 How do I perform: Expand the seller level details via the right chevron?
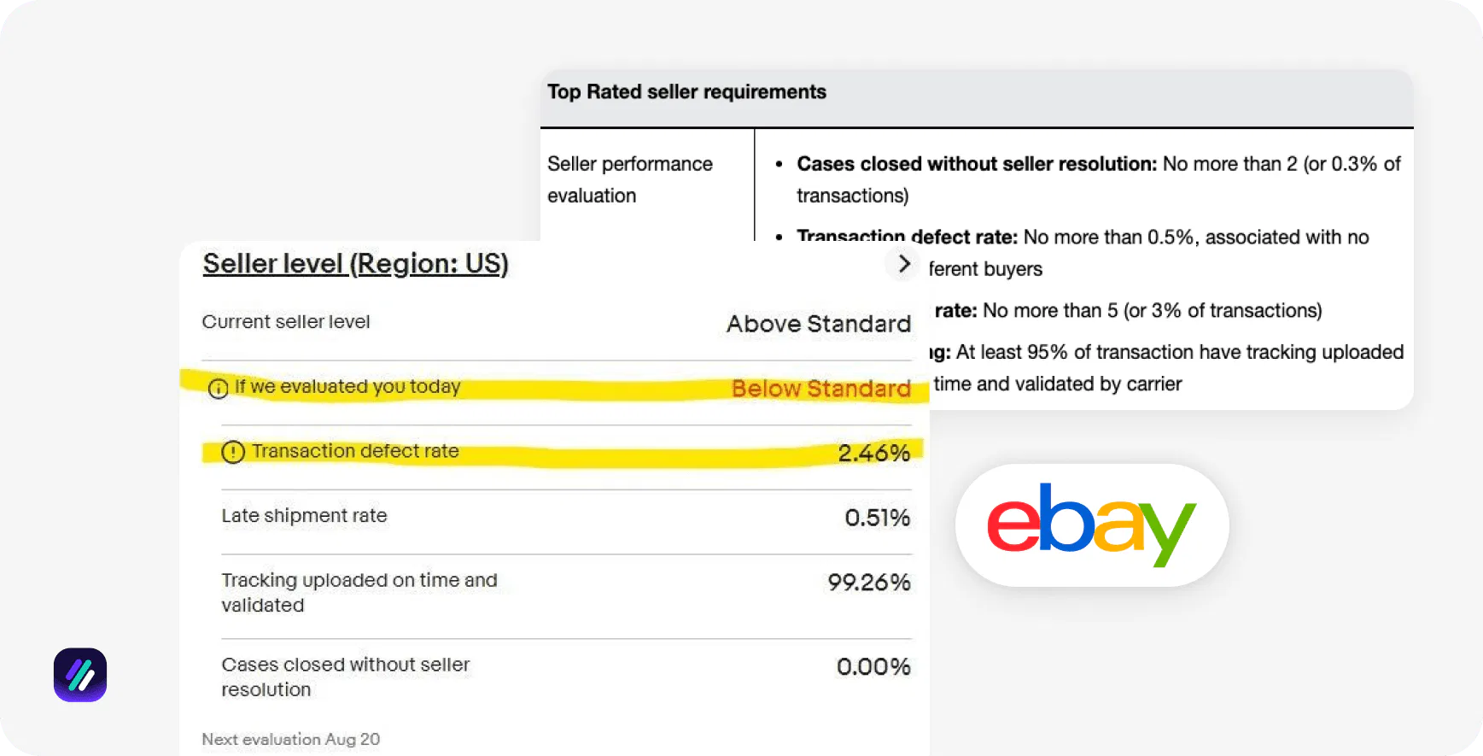tap(902, 264)
